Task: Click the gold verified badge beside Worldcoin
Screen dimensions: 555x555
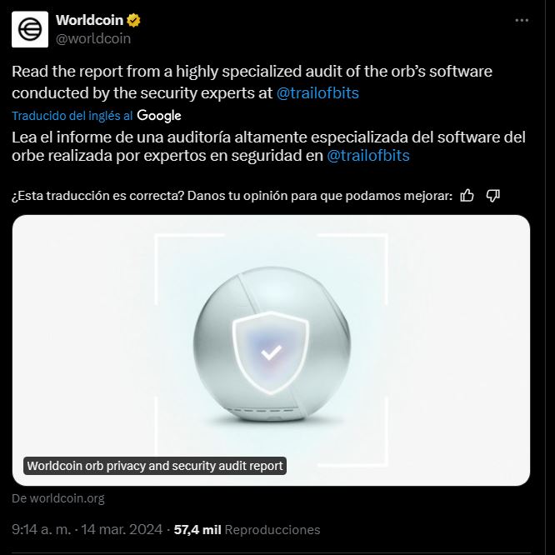Action: pyautogui.click(x=133, y=20)
